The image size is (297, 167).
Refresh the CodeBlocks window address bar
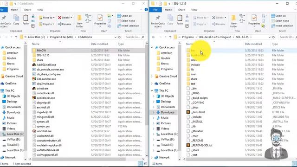(x=120, y=37)
